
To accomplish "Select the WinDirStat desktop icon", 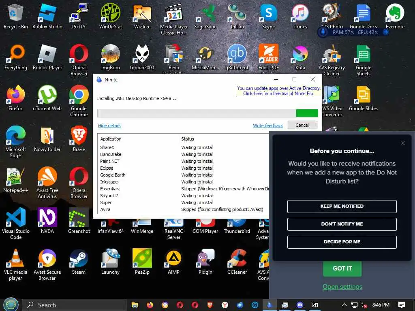I will pyautogui.click(x=111, y=16).
